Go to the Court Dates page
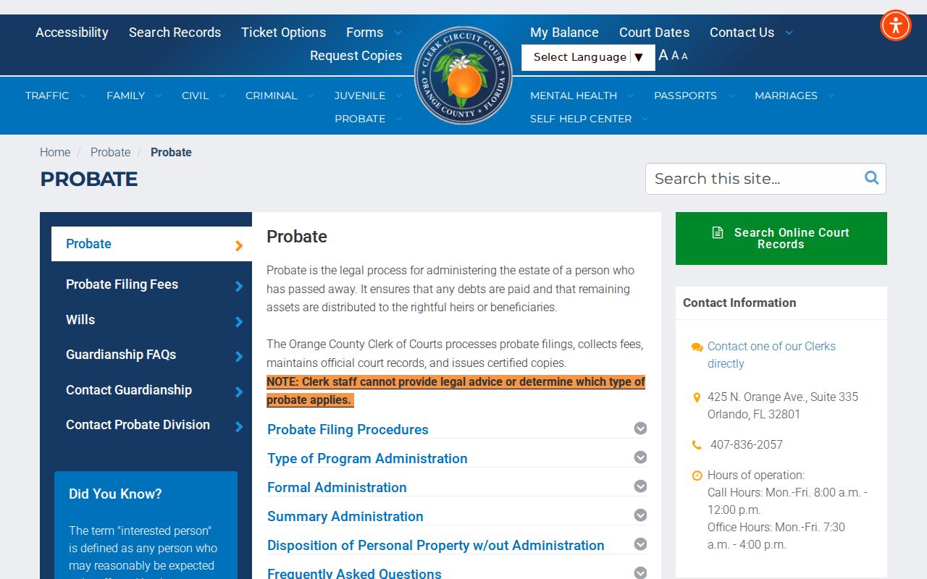927x579 pixels. 654,33
